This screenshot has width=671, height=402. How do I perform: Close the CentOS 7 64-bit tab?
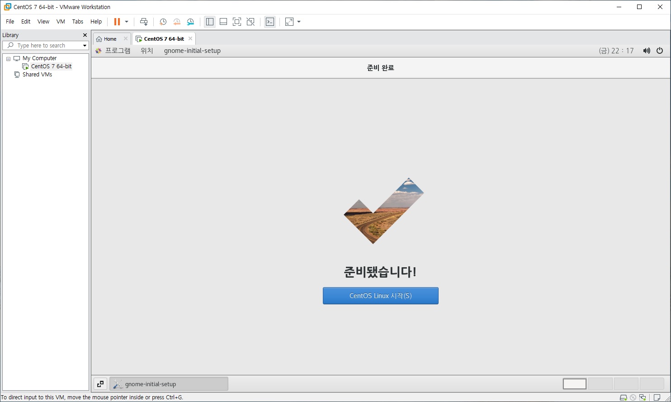tap(190, 39)
